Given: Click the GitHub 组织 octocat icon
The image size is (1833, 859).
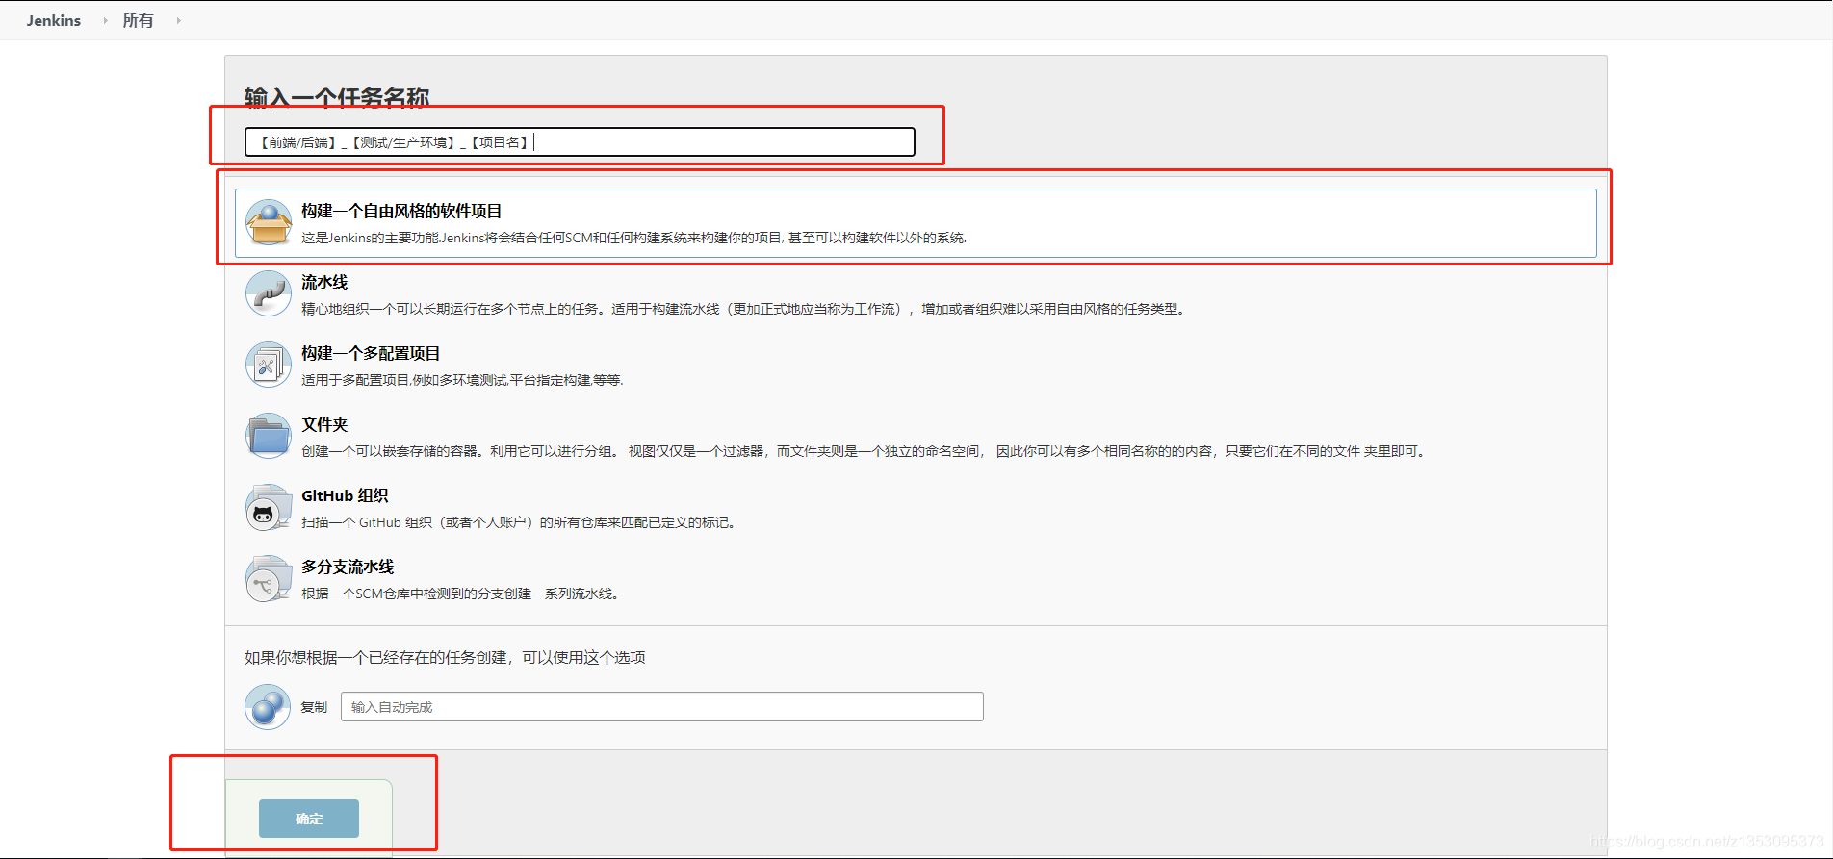Looking at the screenshot, I should pos(269,507).
